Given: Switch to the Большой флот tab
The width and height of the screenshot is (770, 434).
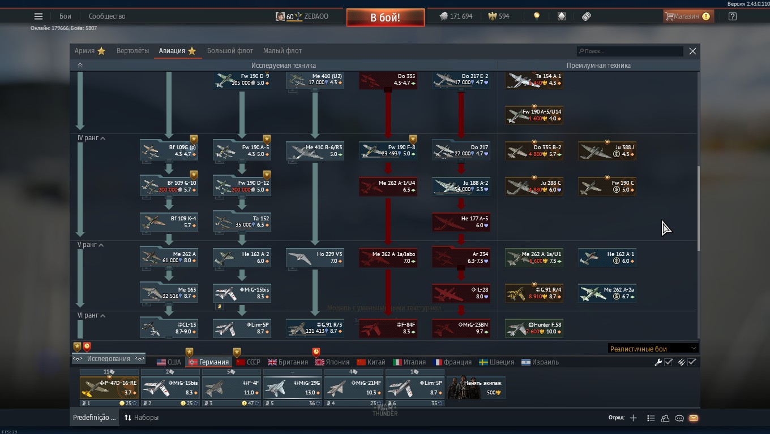Looking at the screenshot, I should (x=230, y=51).
